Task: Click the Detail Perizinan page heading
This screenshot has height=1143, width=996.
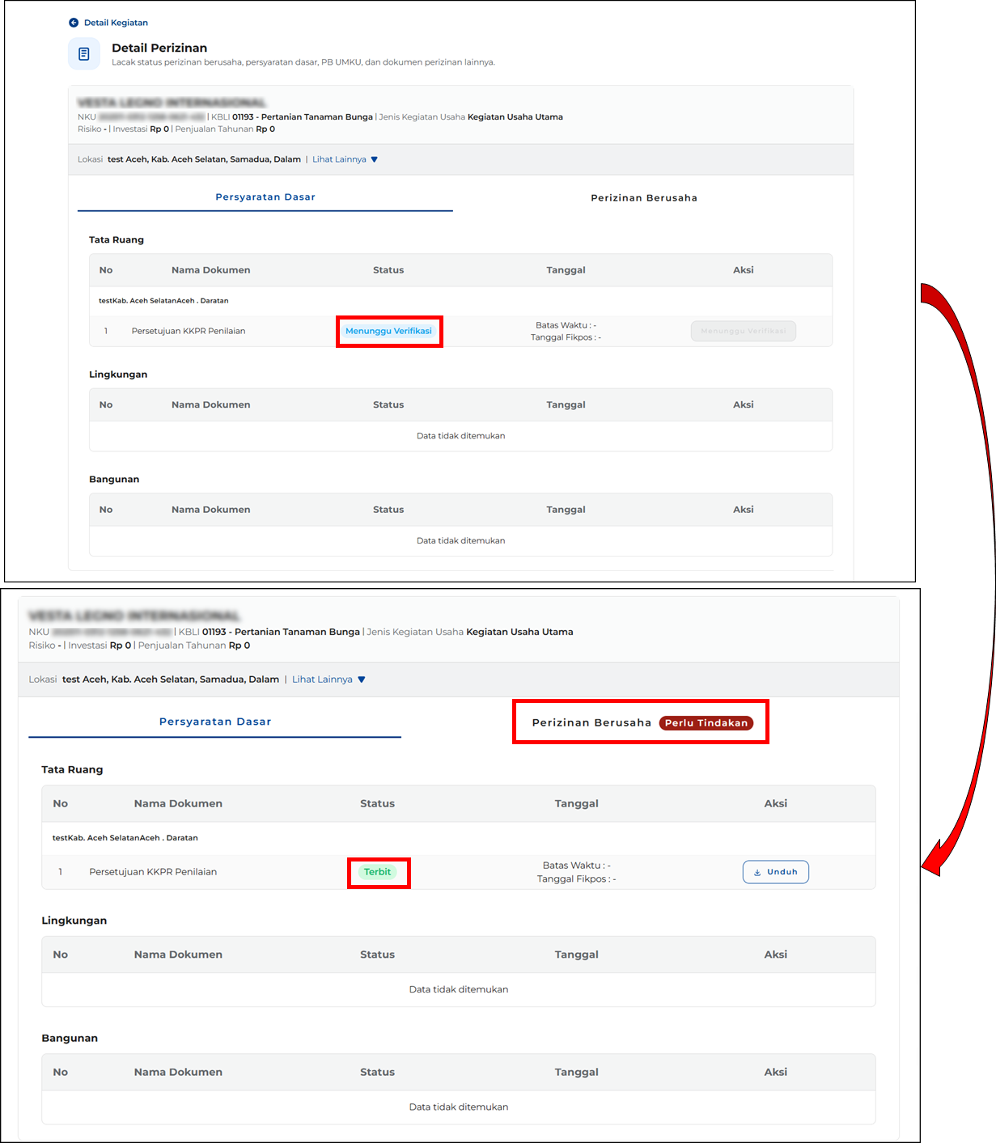Action: coord(159,48)
